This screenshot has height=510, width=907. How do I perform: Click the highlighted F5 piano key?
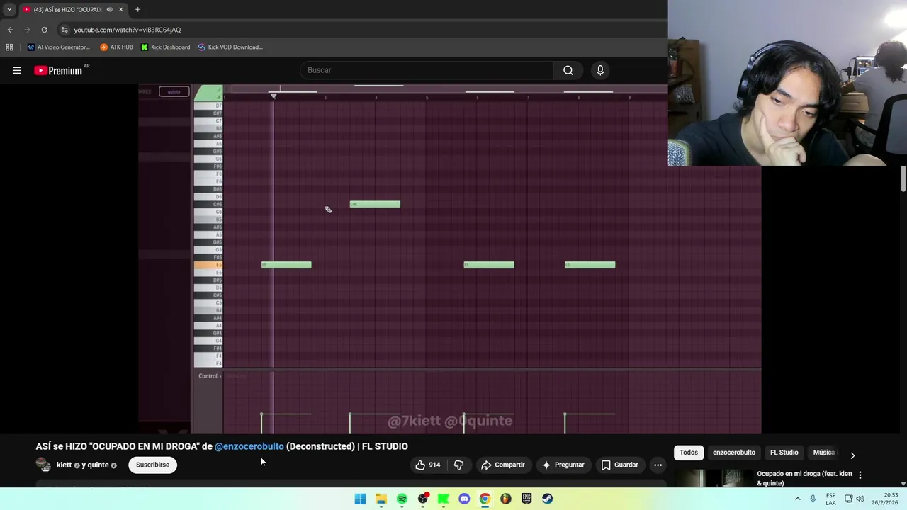[208, 265]
